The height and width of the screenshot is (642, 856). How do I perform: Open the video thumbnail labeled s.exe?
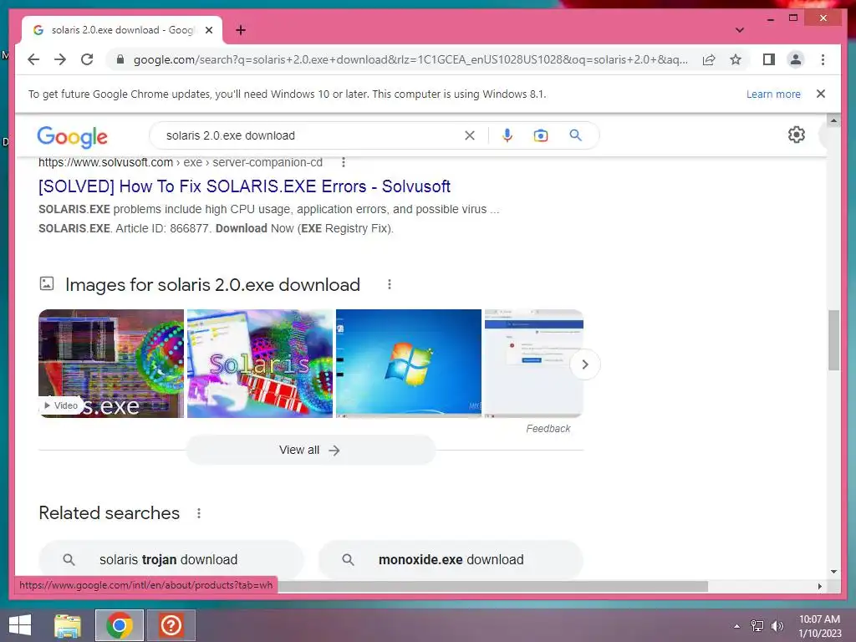[111, 364]
